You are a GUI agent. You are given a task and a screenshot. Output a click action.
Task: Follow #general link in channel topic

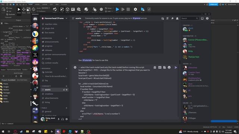click(x=136, y=18)
